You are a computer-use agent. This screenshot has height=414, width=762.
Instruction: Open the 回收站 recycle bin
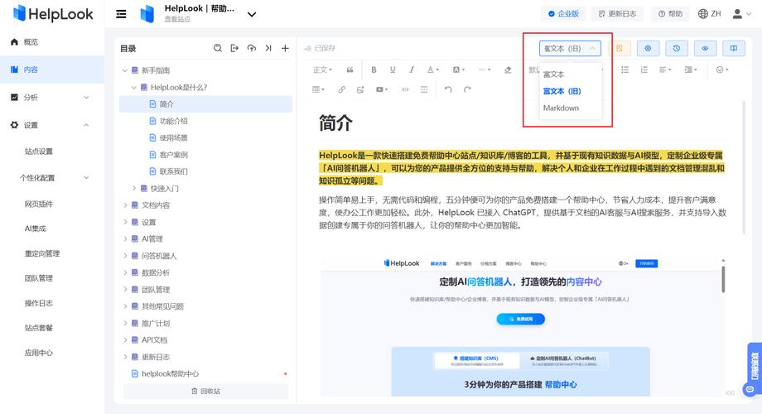click(206, 391)
